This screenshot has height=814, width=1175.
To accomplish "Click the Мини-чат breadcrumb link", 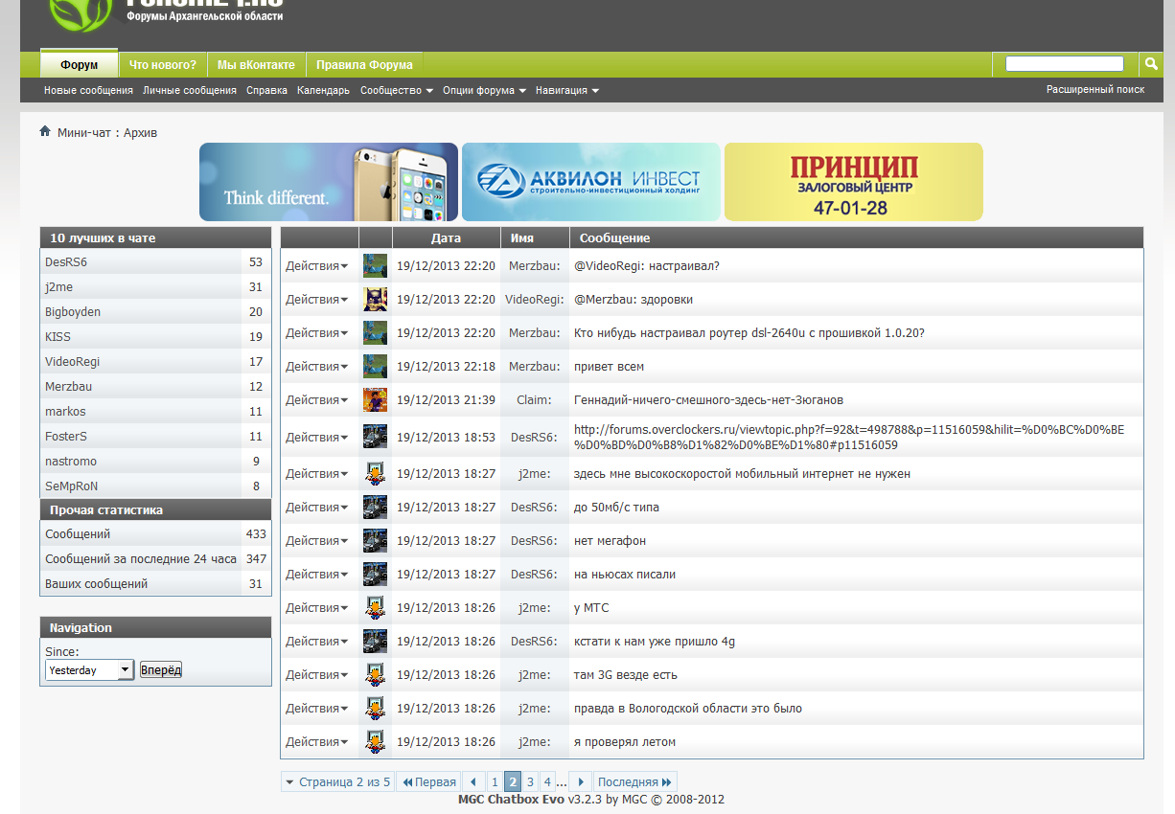I will tap(84, 133).
